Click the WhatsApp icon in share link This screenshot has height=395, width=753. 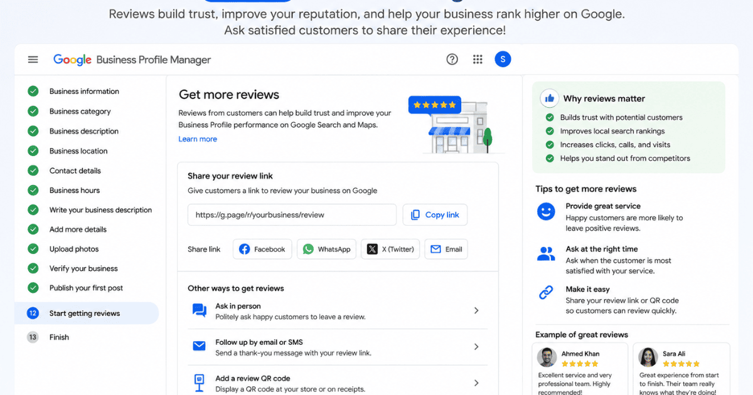[308, 249]
